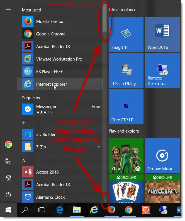Open File Explorer from Start left rail
This screenshot has width=185, height=221.
8,161
